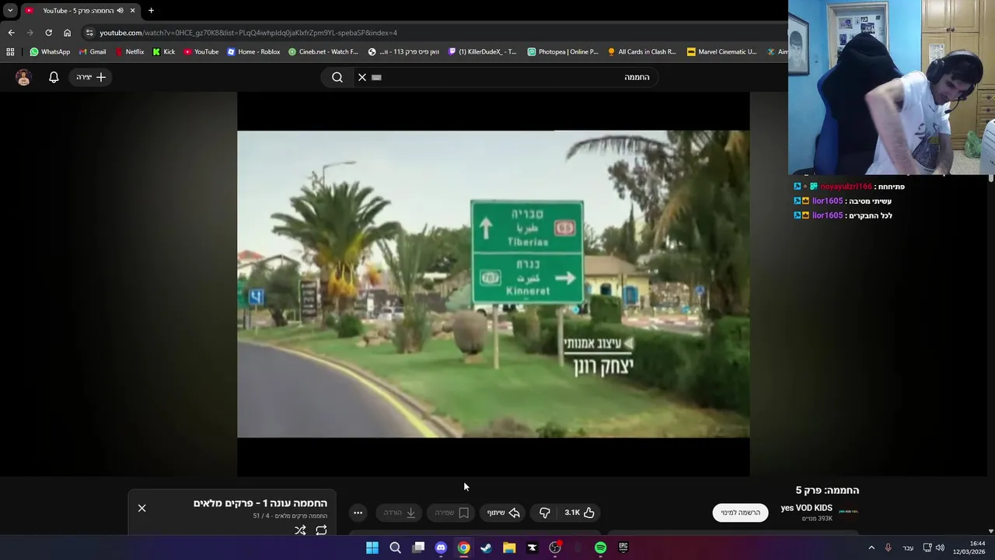The width and height of the screenshot is (995, 560).
Task: Click the browser back arrow
Action: coord(11,33)
